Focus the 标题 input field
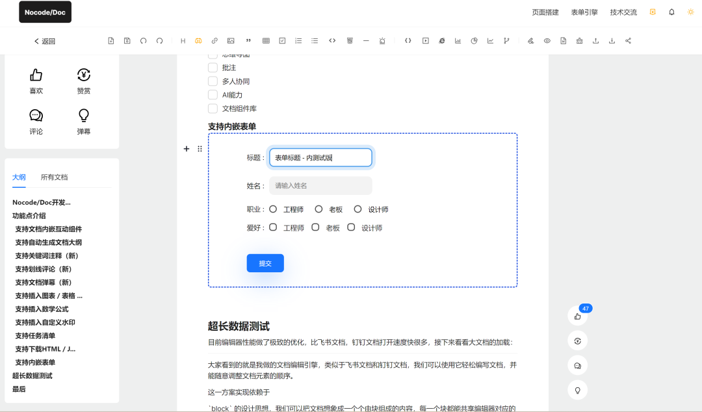 [320, 158]
